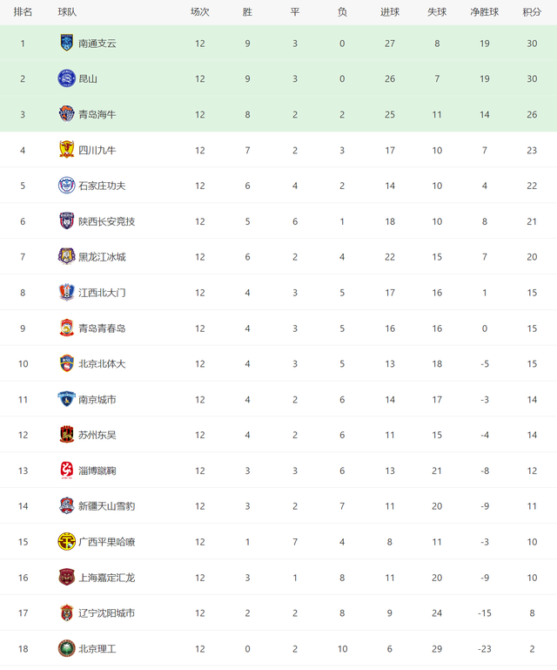Open the 青岛海牛 team crest

[67, 114]
